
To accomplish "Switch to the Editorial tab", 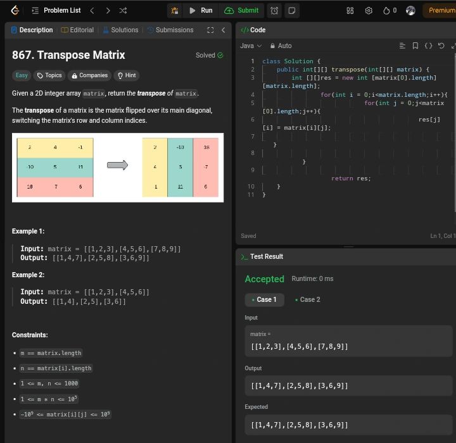I will click(77, 30).
